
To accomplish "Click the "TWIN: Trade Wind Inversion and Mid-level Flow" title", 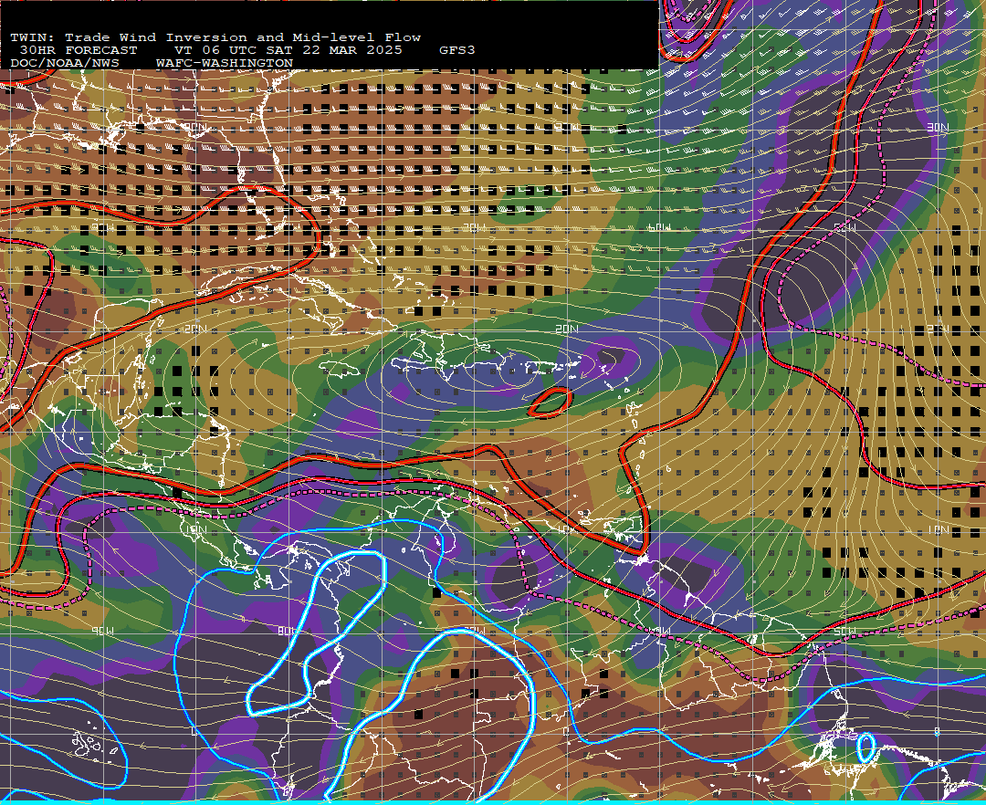I will coord(215,37).
